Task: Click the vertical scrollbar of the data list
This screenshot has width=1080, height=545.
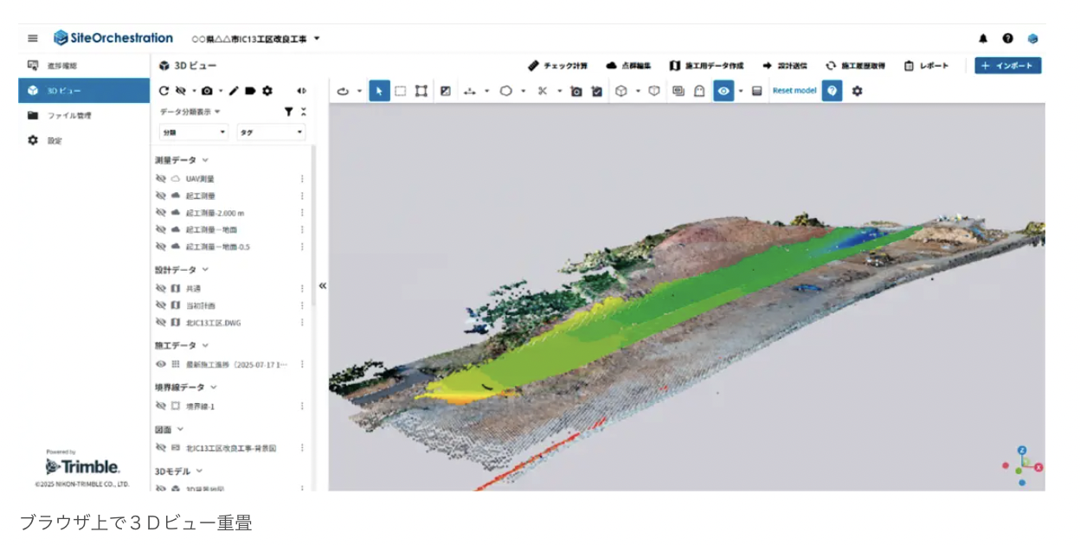Action: (x=313, y=225)
